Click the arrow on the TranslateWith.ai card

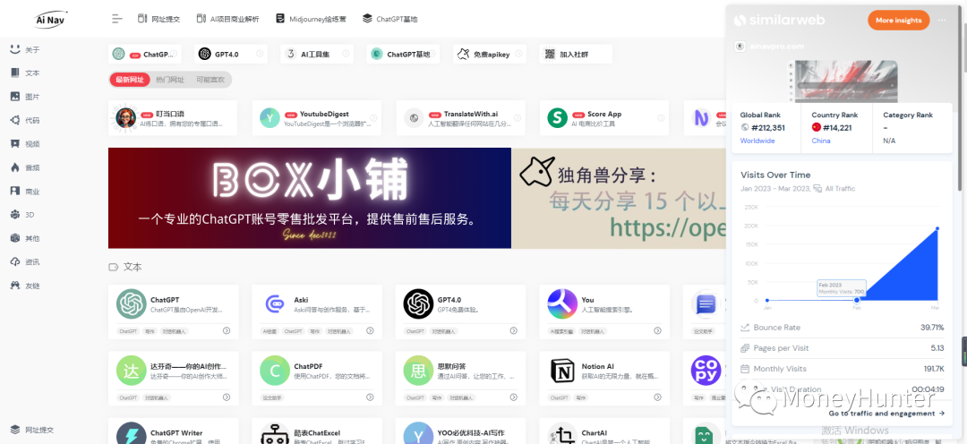(x=517, y=118)
